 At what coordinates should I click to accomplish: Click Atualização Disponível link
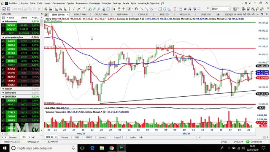[x=149, y=3]
